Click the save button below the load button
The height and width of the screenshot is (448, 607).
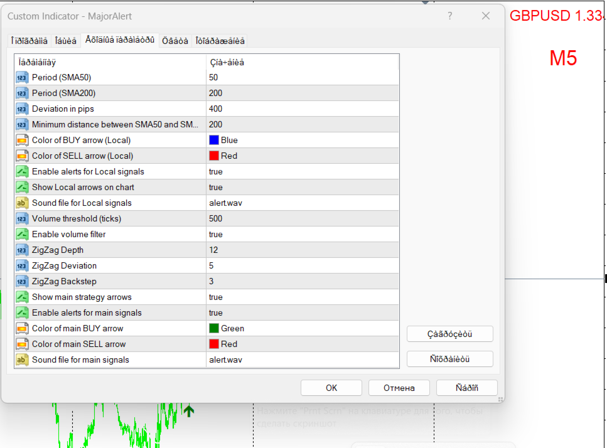click(450, 359)
